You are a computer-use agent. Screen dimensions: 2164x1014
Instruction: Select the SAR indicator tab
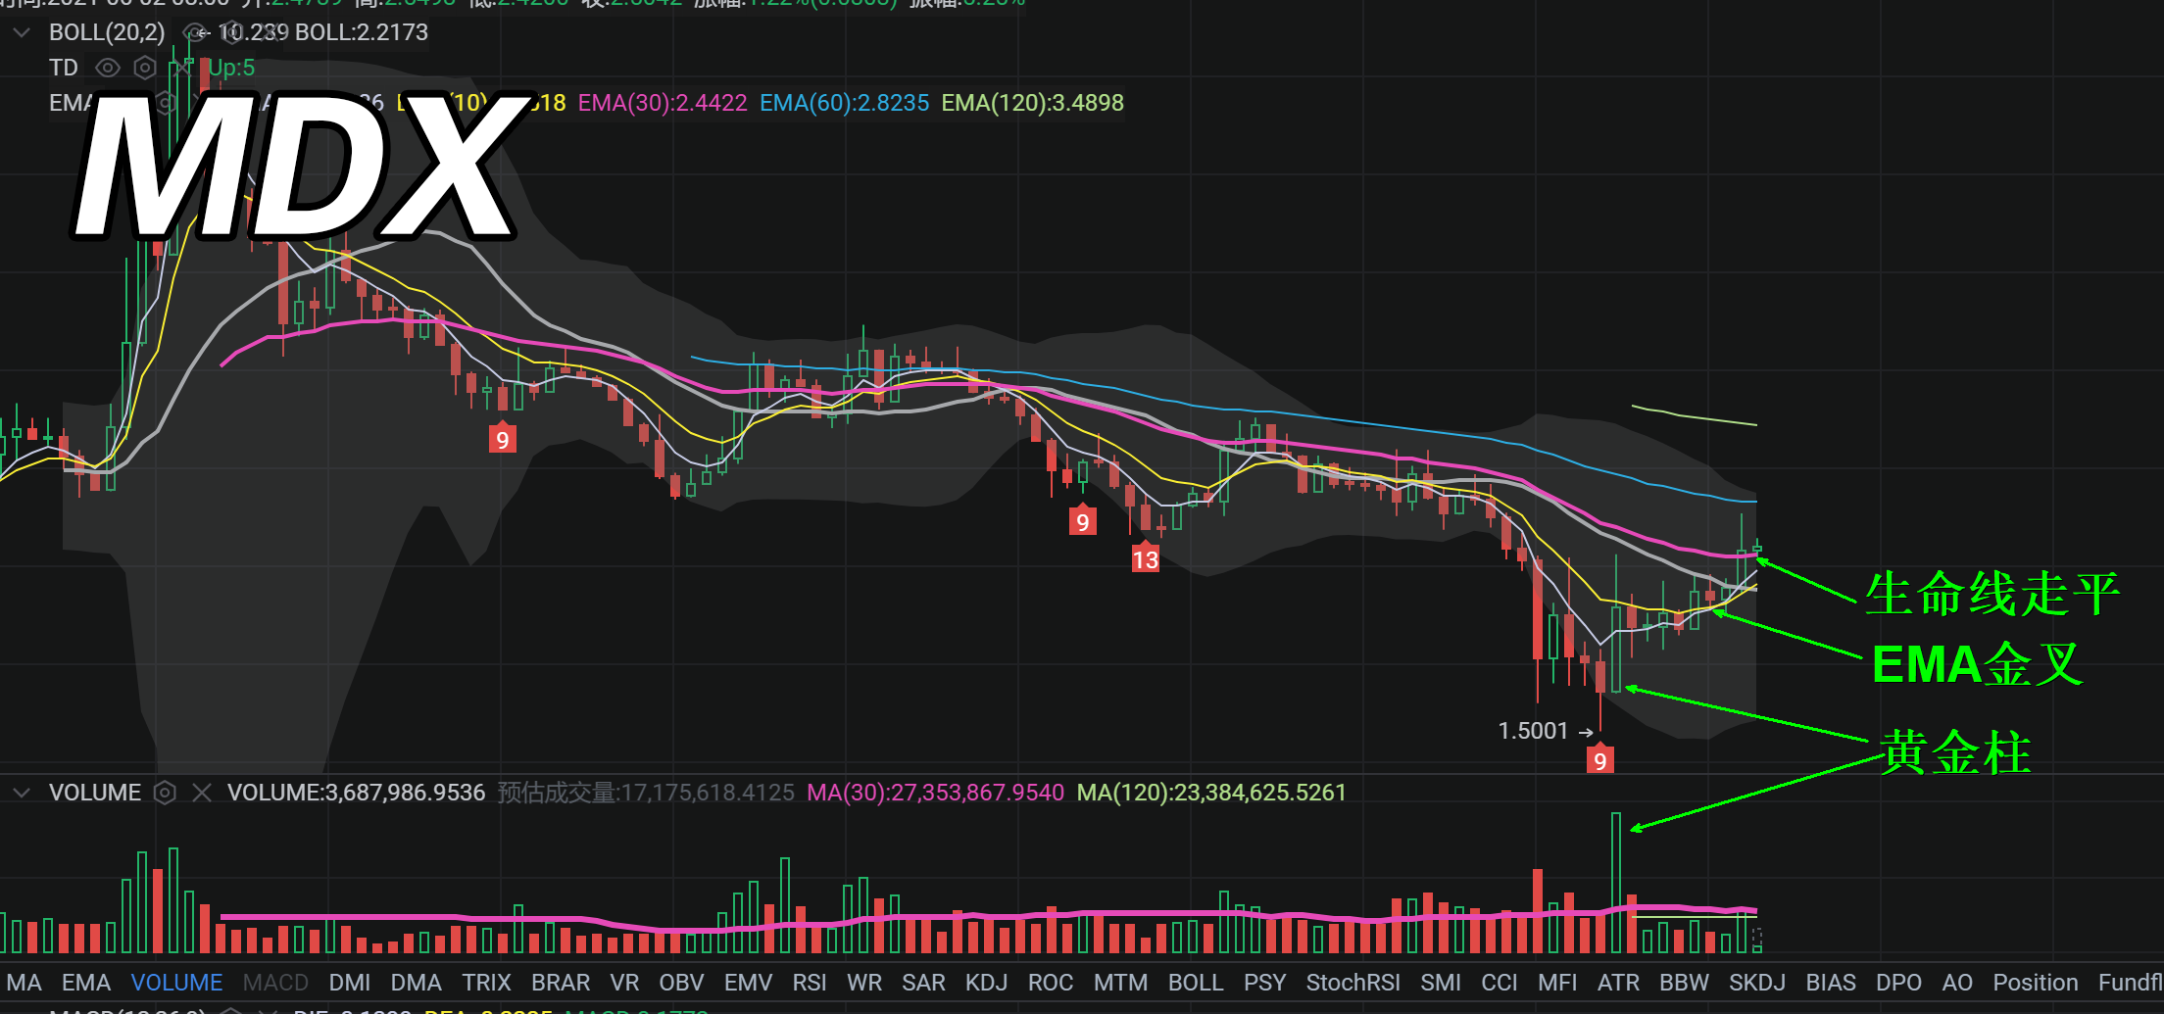pos(923,983)
